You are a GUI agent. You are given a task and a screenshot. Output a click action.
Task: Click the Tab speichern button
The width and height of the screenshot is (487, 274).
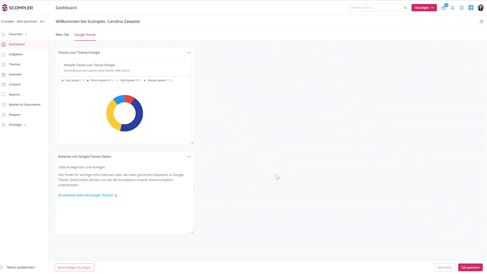(470, 268)
